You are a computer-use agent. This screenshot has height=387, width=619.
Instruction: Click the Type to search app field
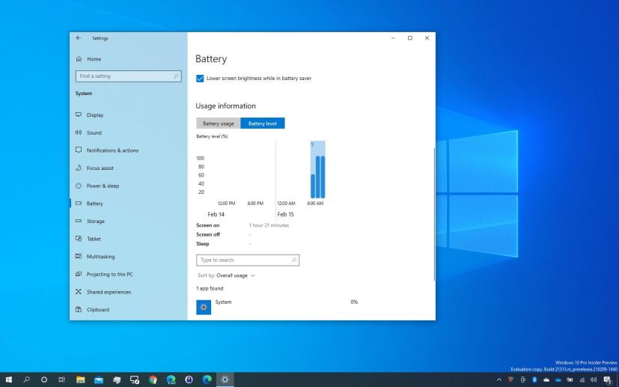pyautogui.click(x=248, y=260)
